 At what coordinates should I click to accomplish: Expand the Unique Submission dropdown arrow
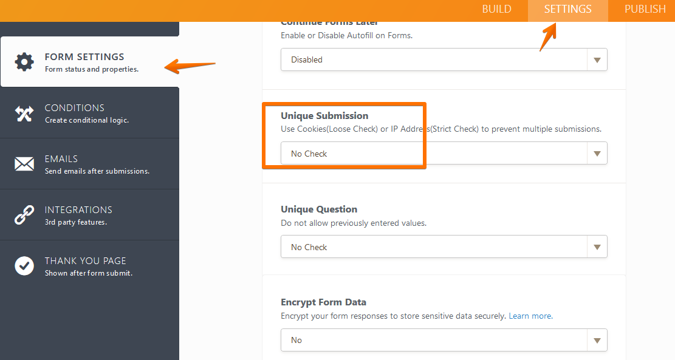pos(597,153)
